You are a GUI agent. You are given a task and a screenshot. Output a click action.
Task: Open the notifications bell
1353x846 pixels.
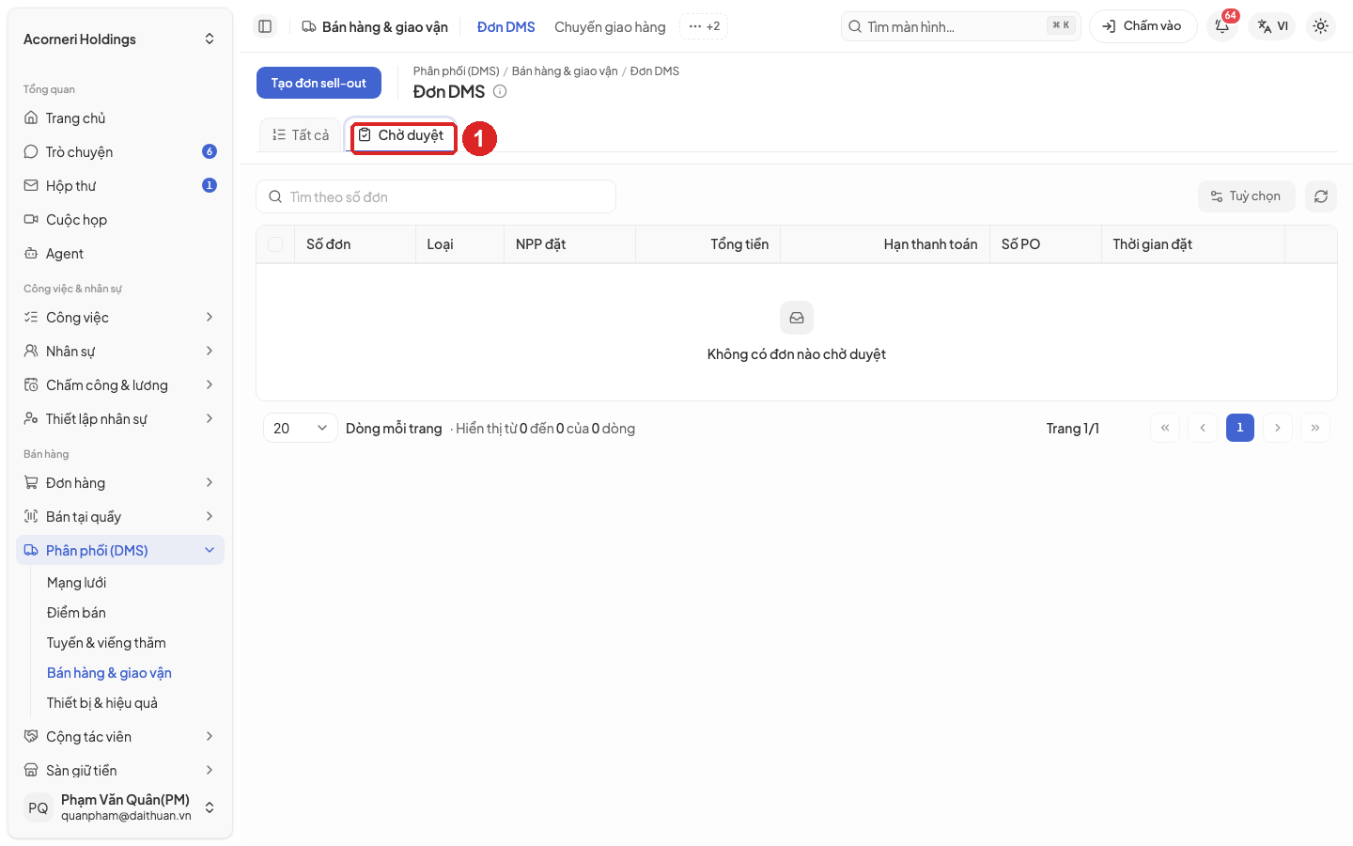pos(1222,26)
